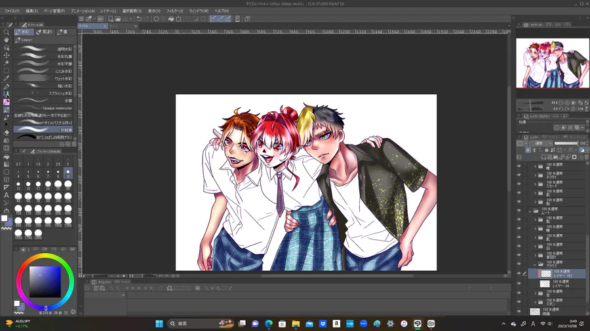Switch to the 厚塗り sub tool group
Image resolution: width=590 pixels, height=331 pixels.
(x=45, y=32)
